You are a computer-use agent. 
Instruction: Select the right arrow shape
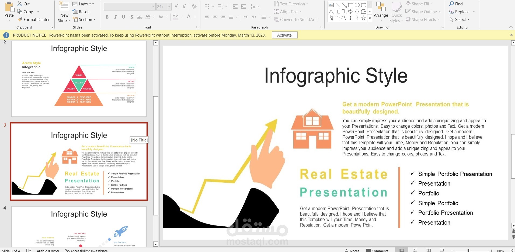click(x=350, y=12)
